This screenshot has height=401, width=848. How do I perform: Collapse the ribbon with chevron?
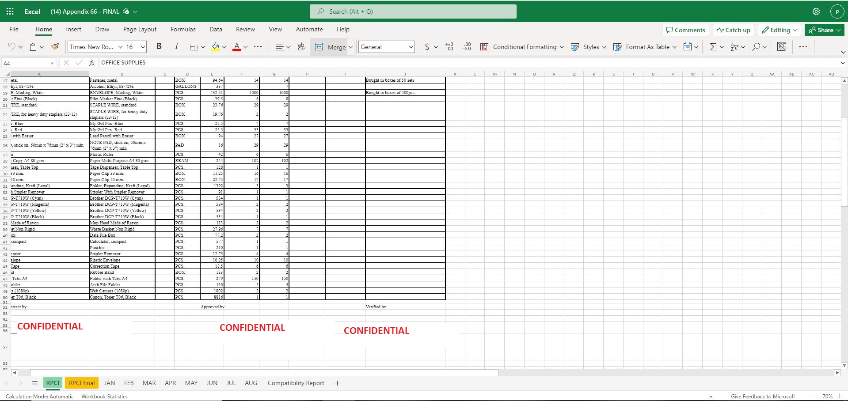pos(843,53)
